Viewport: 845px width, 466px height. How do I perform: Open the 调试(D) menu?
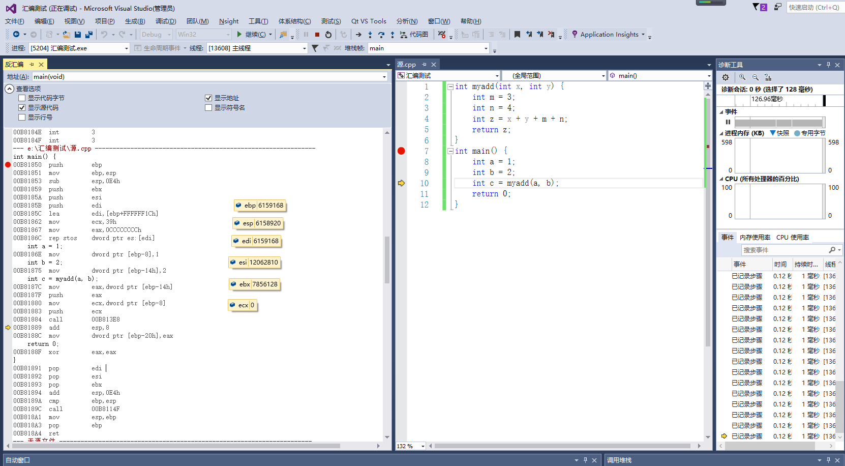point(165,21)
